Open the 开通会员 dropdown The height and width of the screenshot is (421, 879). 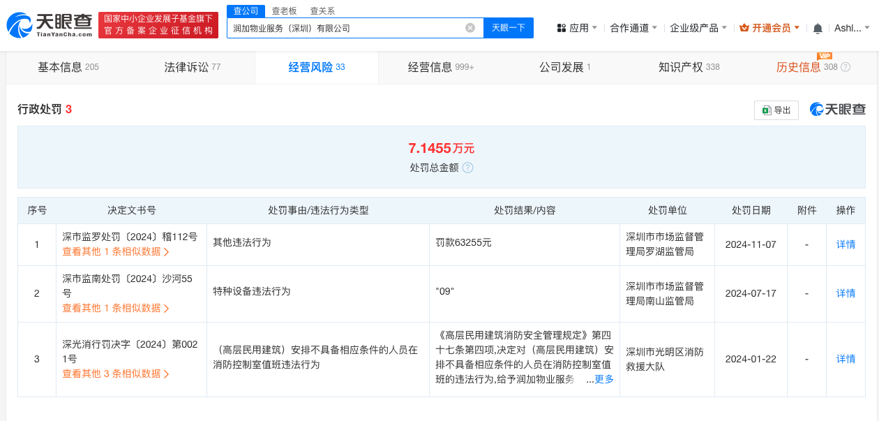[x=770, y=28]
